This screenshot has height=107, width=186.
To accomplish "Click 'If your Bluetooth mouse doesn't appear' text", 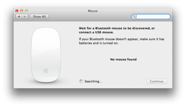I will (121, 41).
